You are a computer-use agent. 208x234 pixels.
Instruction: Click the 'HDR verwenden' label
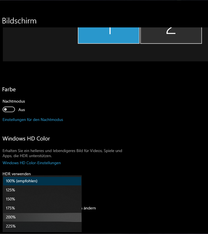[x=17, y=174]
